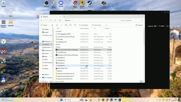
Task: Click the Copy icon in Explorer toolbar
Action: pyautogui.click(x=57, y=25)
